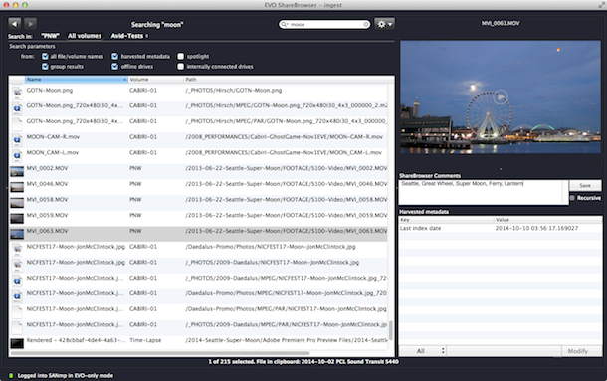Select the "PNW" search scope
607x381 pixels.
(51, 36)
